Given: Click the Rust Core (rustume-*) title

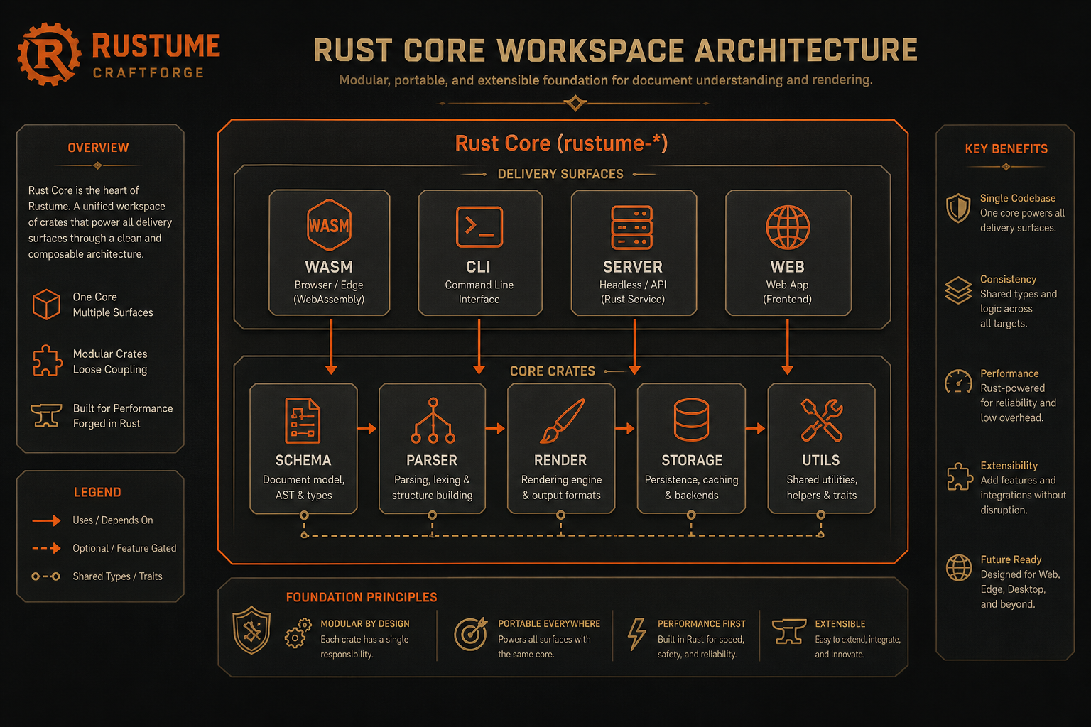Looking at the screenshot, I should 561,143.
